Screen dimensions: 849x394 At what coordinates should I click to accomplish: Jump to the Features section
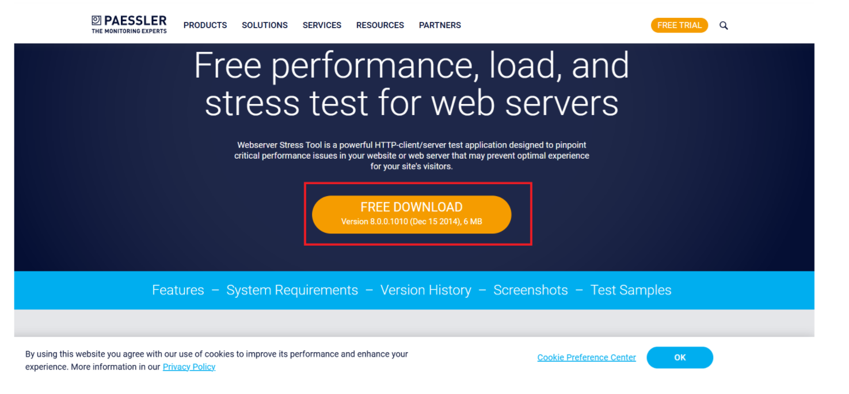pyautogui.click(x=178, y=290)
